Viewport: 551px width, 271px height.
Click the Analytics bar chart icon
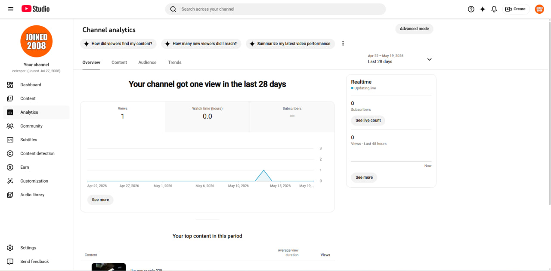click(x=10, y=112)
